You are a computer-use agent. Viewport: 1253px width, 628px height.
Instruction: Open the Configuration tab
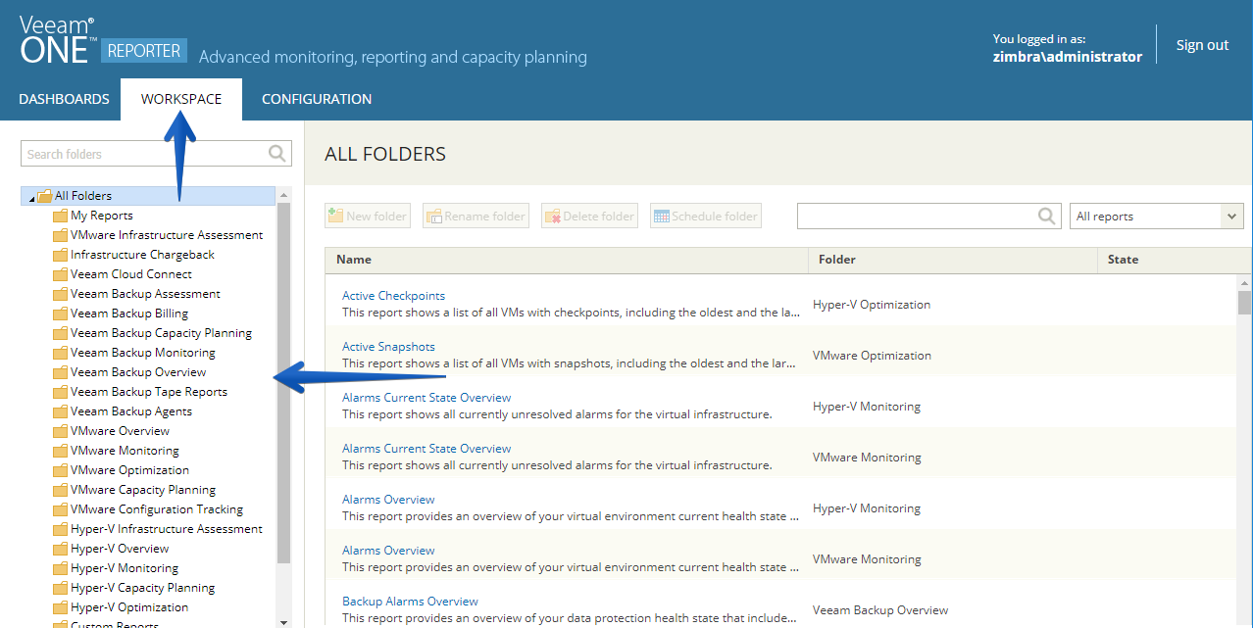coord(317,99)
